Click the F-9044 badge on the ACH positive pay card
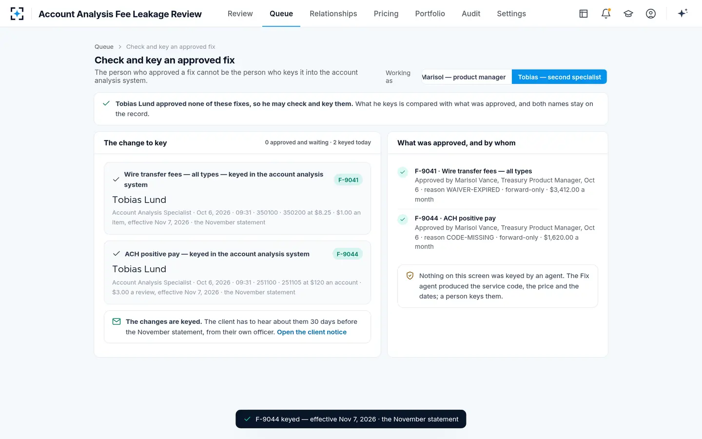 tap(348, 254)
